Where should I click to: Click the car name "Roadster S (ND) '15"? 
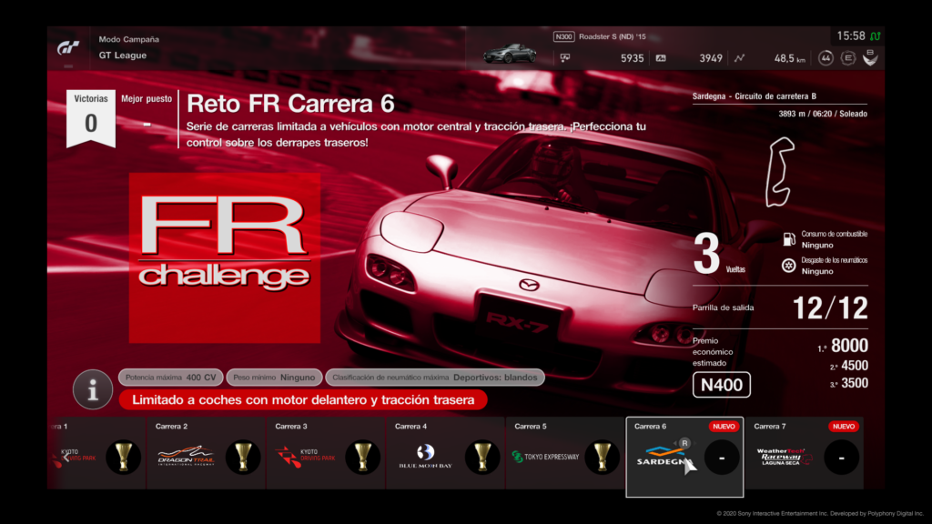coord(613,36)
